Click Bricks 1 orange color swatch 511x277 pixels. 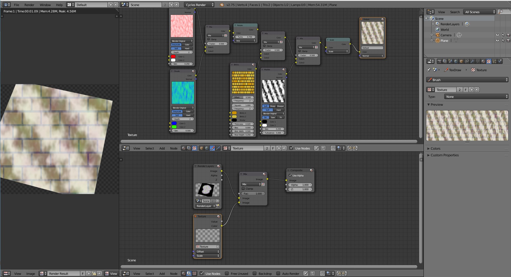[234, 113]
